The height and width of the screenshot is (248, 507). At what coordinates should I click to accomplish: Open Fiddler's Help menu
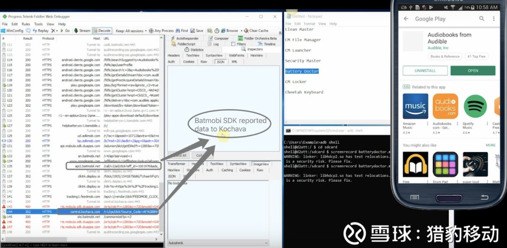[x=62, y=24]
